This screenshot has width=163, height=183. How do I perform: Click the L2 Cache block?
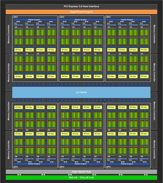[x=81, y=92]
